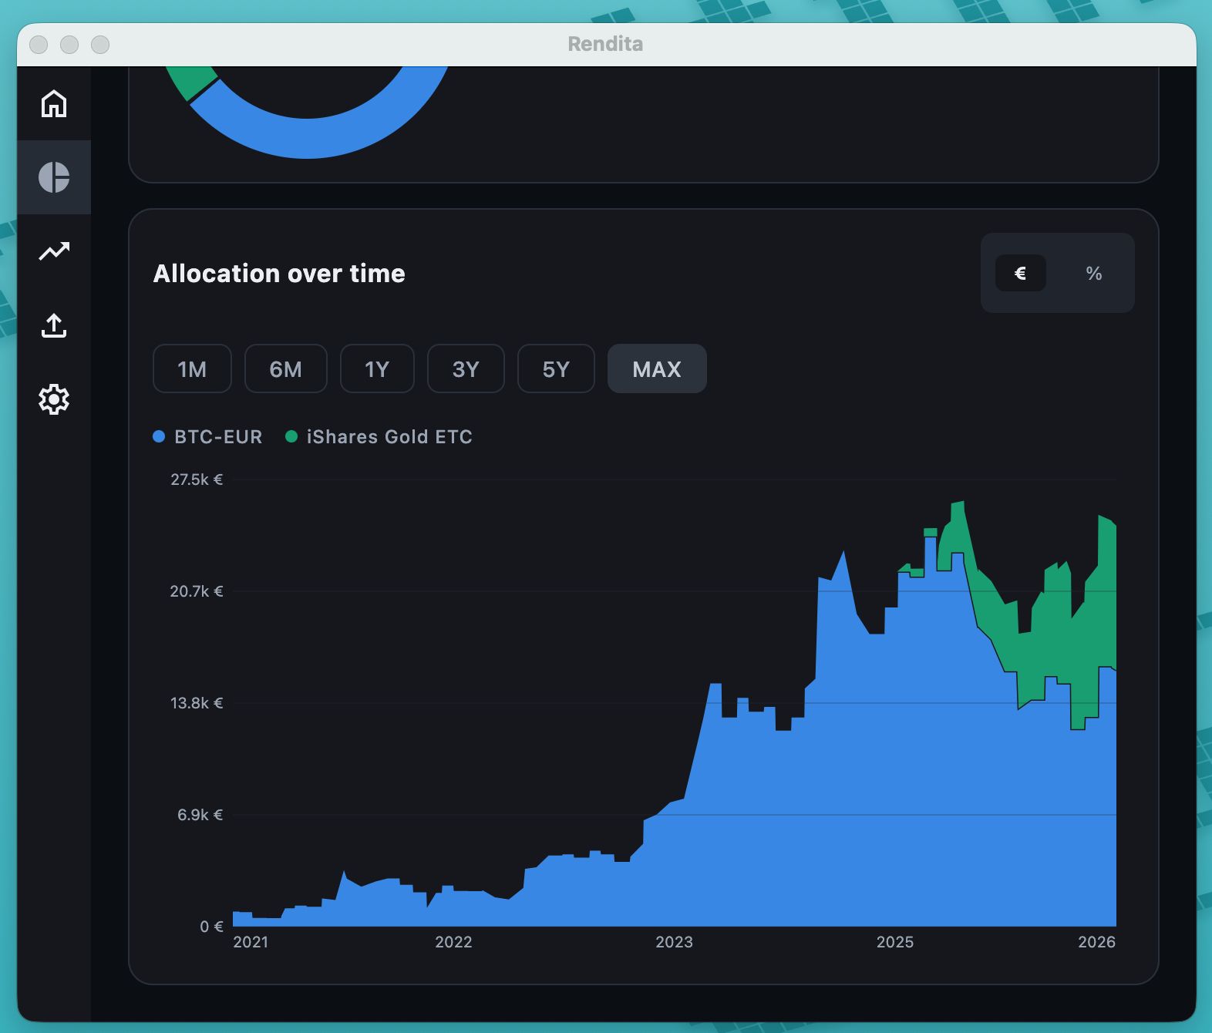The image size is (1212, 1033).
Task: Click the green donut chart segment
Action: (190, 80)
